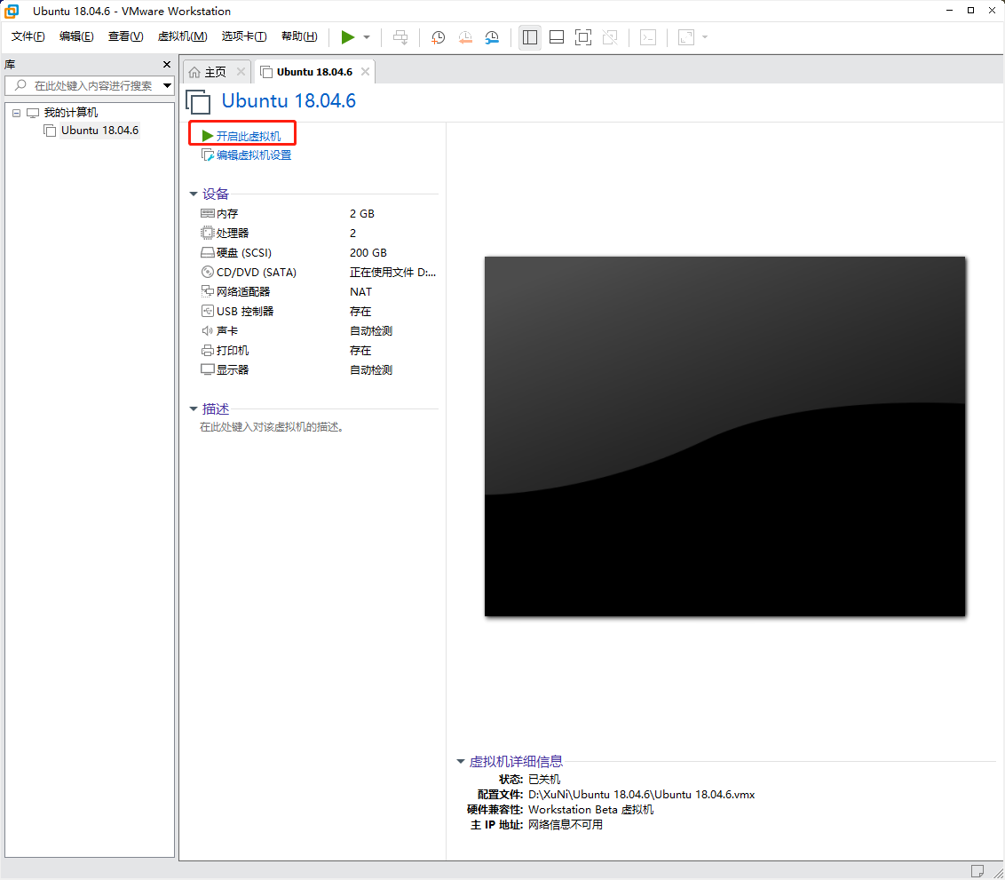1005x880 pixels.
Task: Click the 网络信息不可用 IP address text
Action: 566,825
